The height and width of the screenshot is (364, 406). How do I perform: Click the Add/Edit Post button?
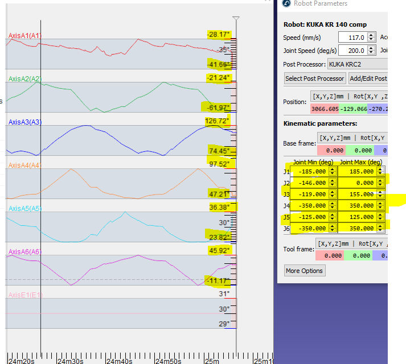coord(368,78)
